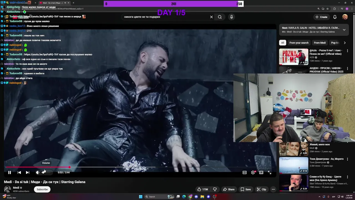Adjust the volume slider handle
This screenshot has height=200, width=355.
pyautogui.click(x=44, y=172)
